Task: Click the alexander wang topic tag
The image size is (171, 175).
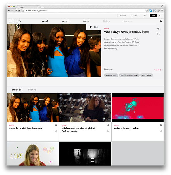Action: pyautogui.click(x=111, y=75)
